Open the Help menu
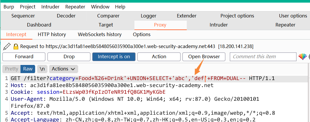310x122 pixels. [120, 7]
